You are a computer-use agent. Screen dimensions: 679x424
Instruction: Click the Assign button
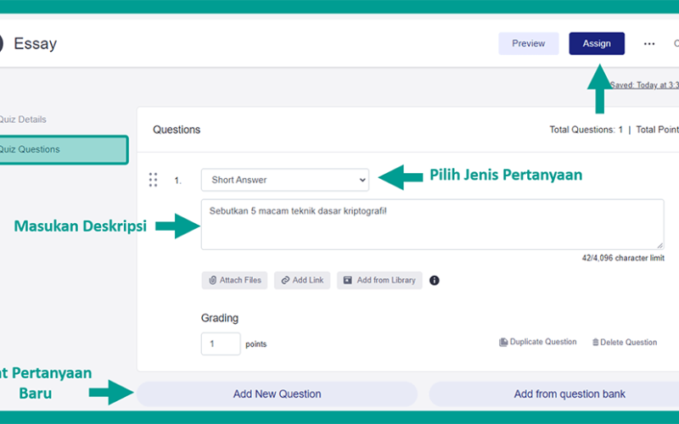(x=597, y=43)
